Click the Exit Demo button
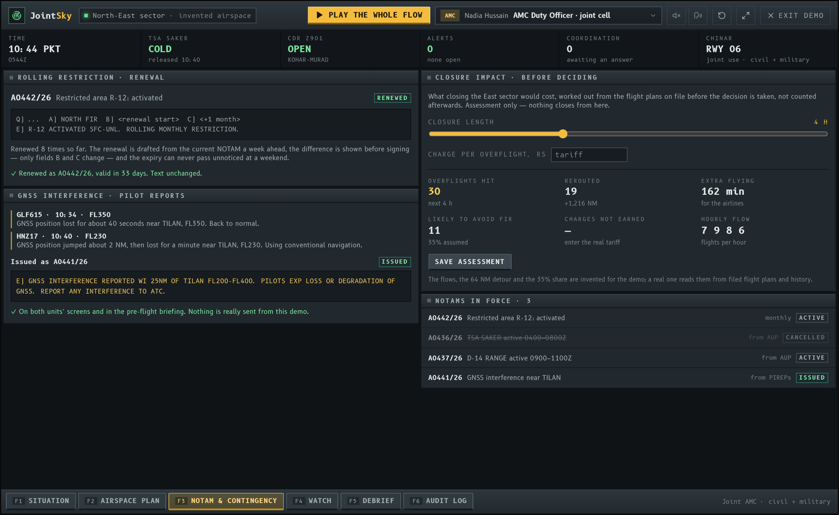 tap(795, 16)
